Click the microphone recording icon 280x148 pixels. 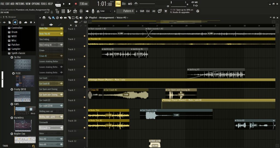[93, 11]
